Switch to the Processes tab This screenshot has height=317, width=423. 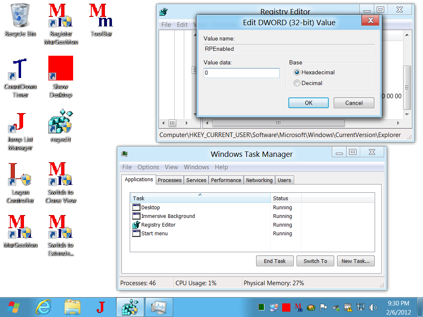tap(170, 180)
